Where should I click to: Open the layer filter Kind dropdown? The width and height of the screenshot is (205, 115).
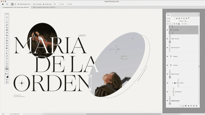[171, 18]
